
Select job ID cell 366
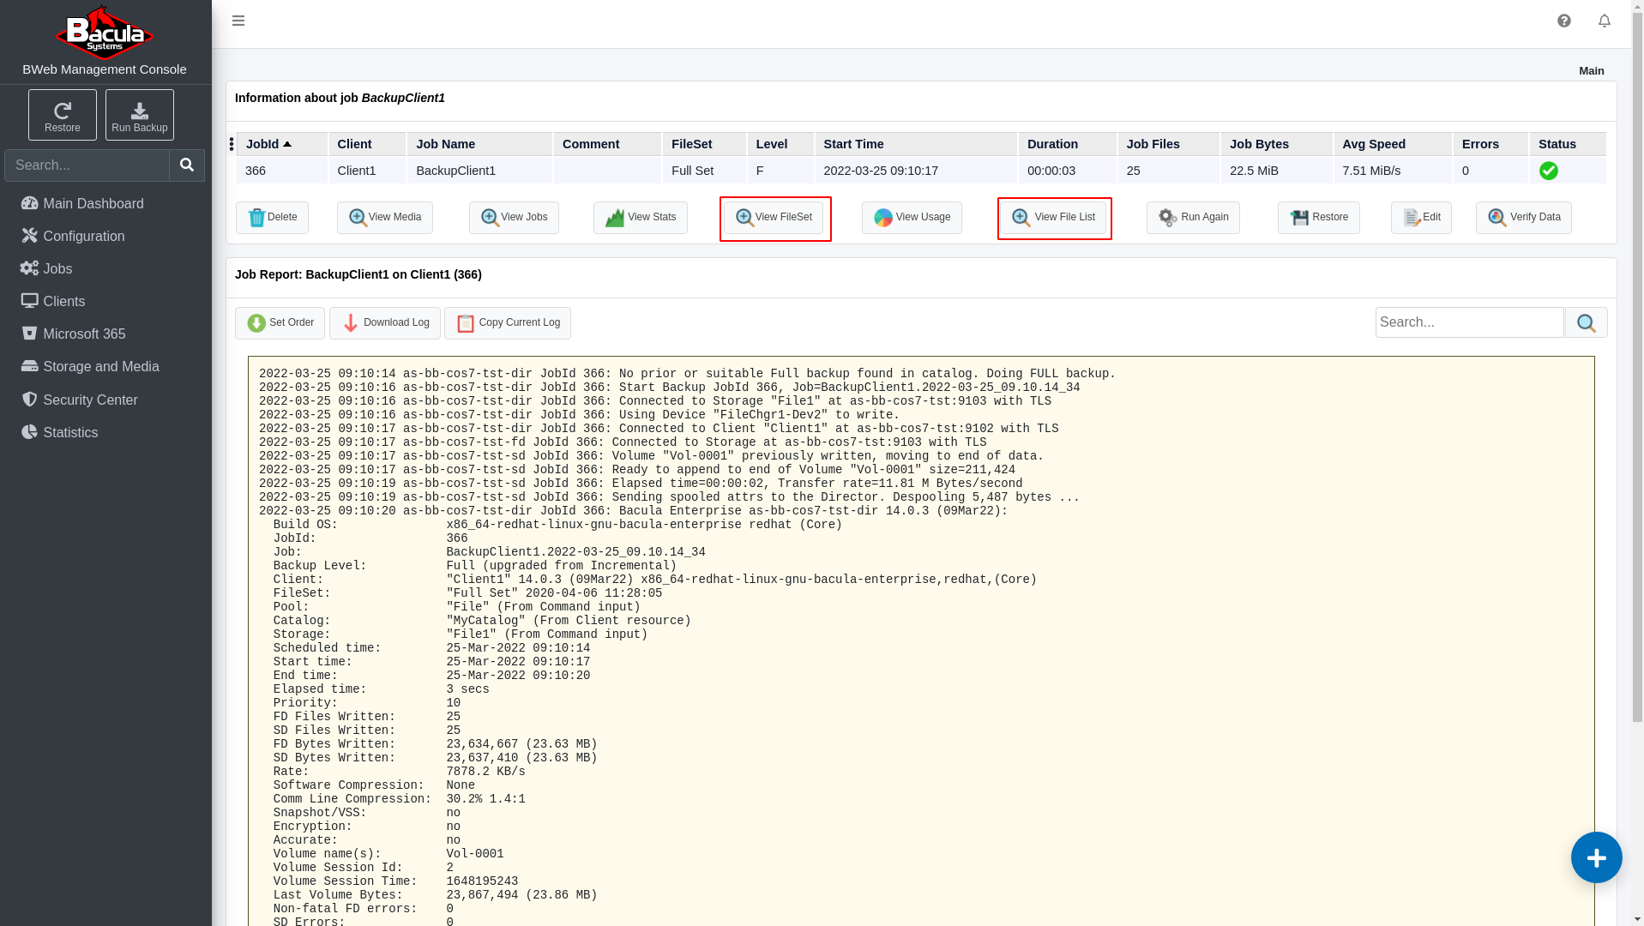point(282,171)
